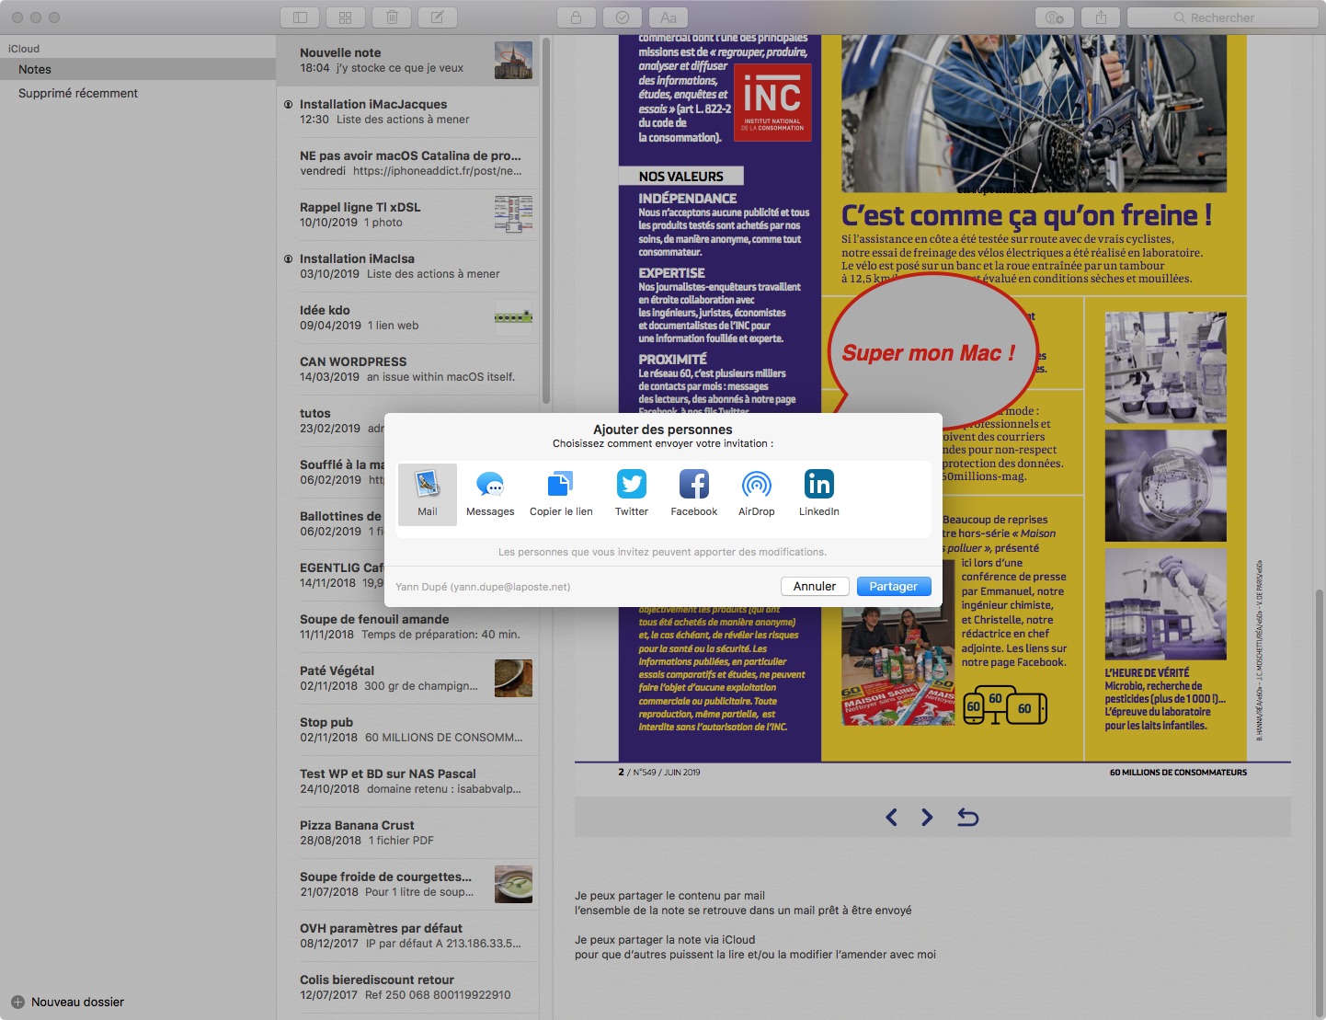Switch to gallery view of notes
The height and width of the screenshot is (1020, 1326).
[x=346, y=17]
